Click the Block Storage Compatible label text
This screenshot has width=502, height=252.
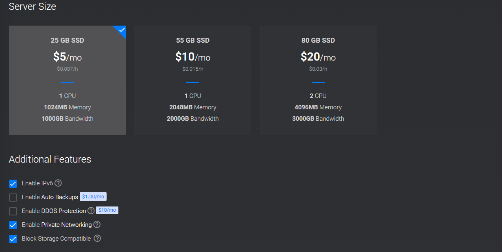[56, 239]
